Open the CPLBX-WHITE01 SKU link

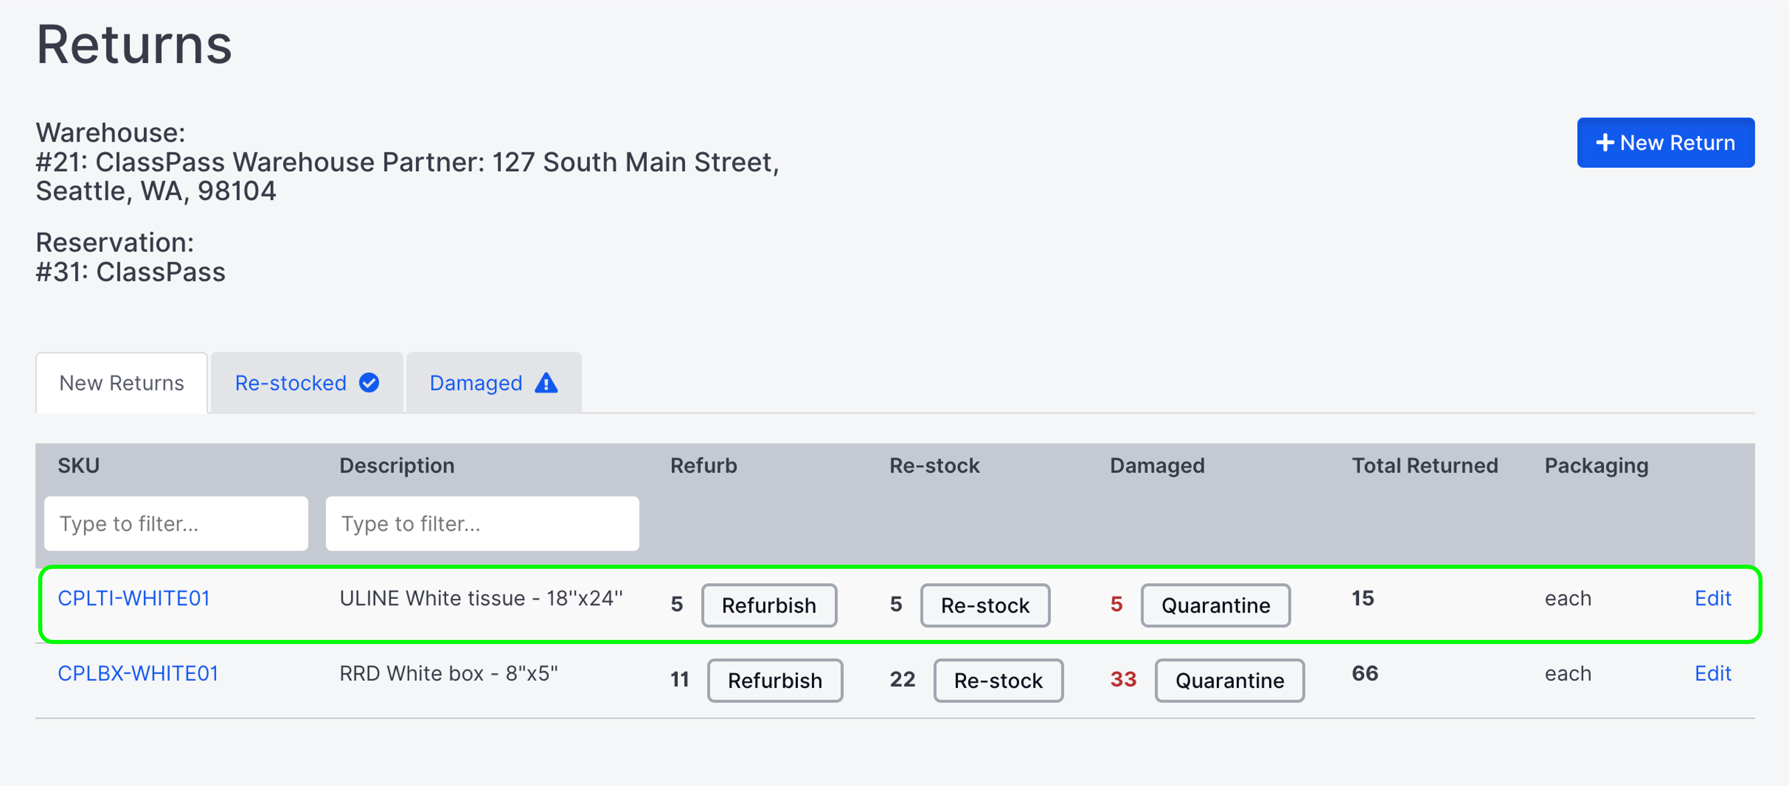pyautogui.click(x=138, y=673)
